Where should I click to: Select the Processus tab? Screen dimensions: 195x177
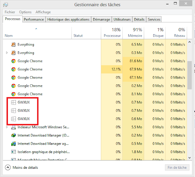[12, 19]
